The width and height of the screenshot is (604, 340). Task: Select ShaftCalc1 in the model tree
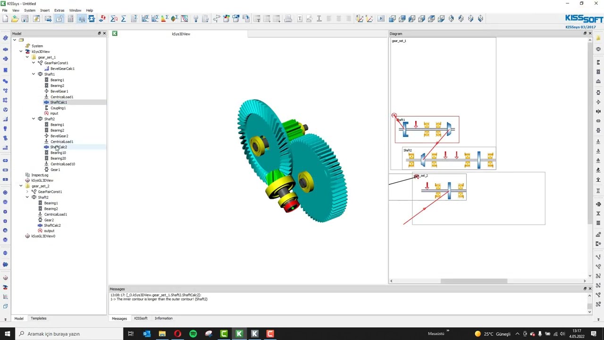coord(59,102)
